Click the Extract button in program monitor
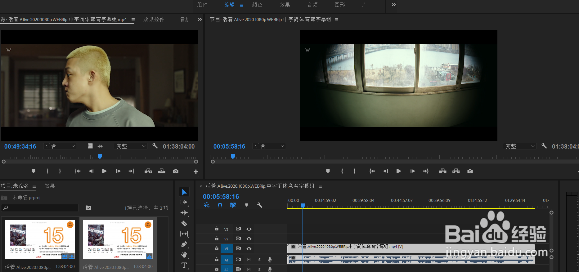The width and height of the screenshot is (579, 272). 456,171
